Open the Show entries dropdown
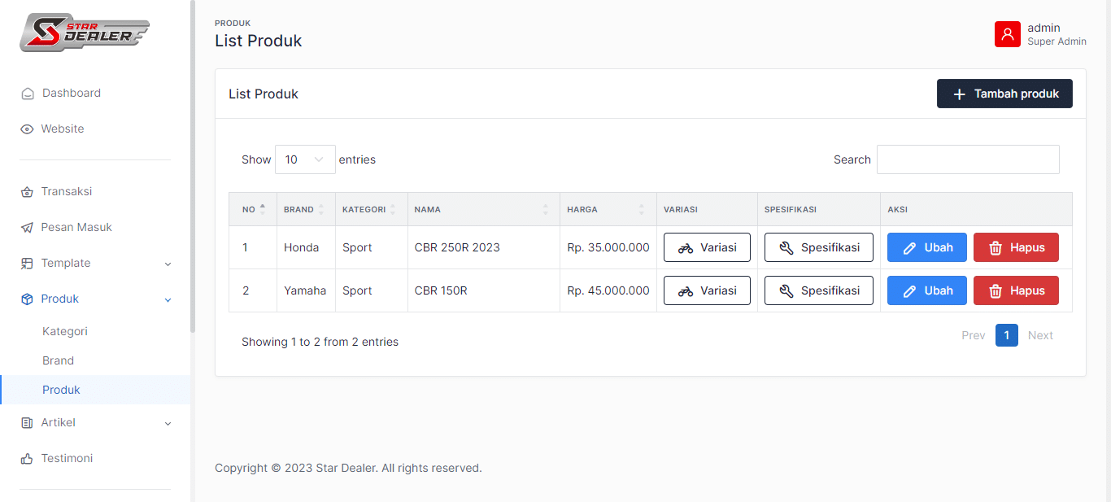This screenshot has width=1111, height=502. click(305, 159)
